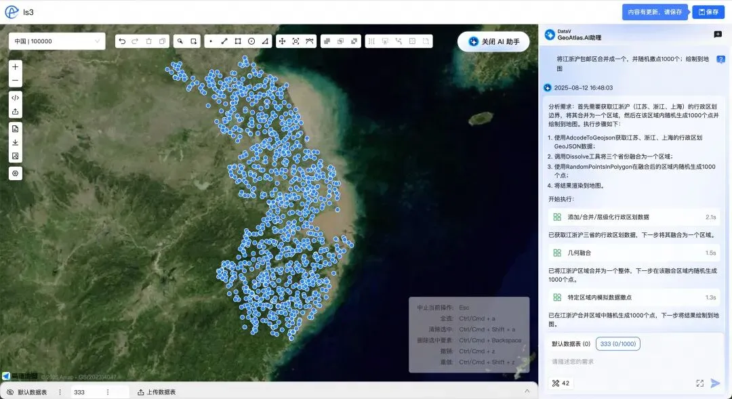Click the app logo beside ls3

[12, 12]
